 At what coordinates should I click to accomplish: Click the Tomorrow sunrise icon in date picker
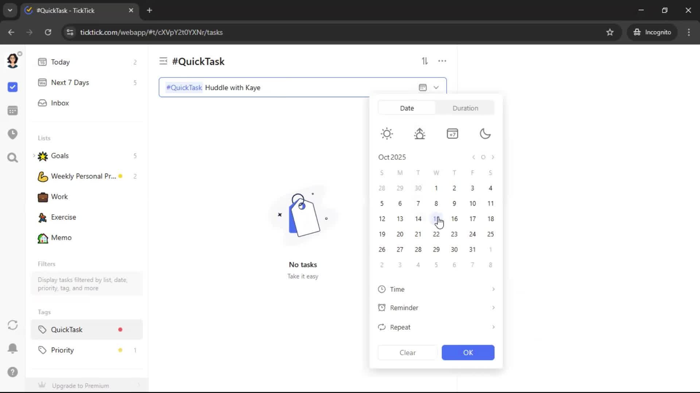tap(420, 134)
